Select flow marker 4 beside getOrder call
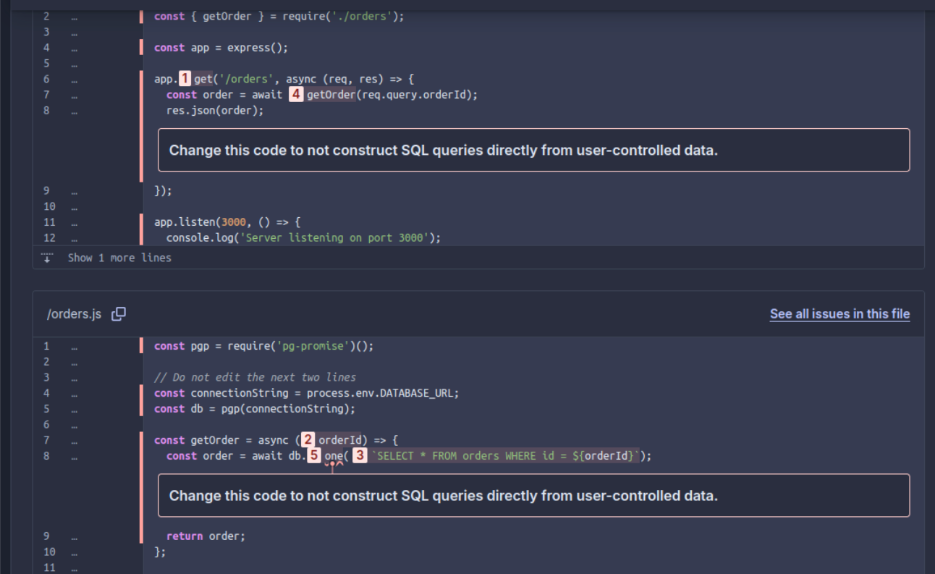Screen dimensions: 935x574 tap(295, 95)
